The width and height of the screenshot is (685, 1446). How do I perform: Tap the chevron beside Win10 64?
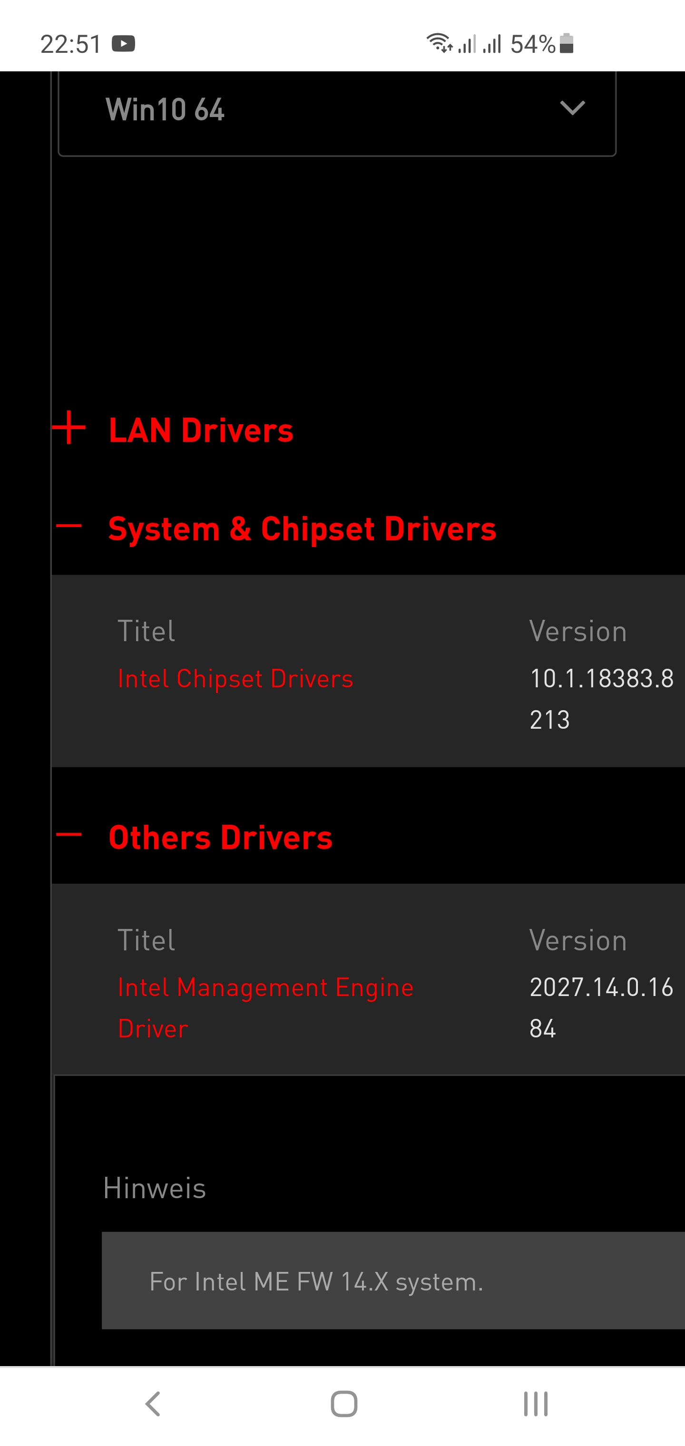(x=572, y=109)
